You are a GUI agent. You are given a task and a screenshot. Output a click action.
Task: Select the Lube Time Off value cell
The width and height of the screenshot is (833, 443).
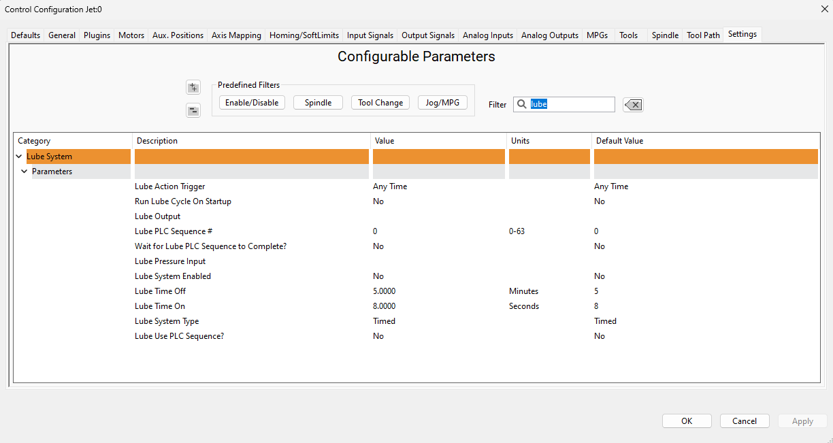click(384, 291)
